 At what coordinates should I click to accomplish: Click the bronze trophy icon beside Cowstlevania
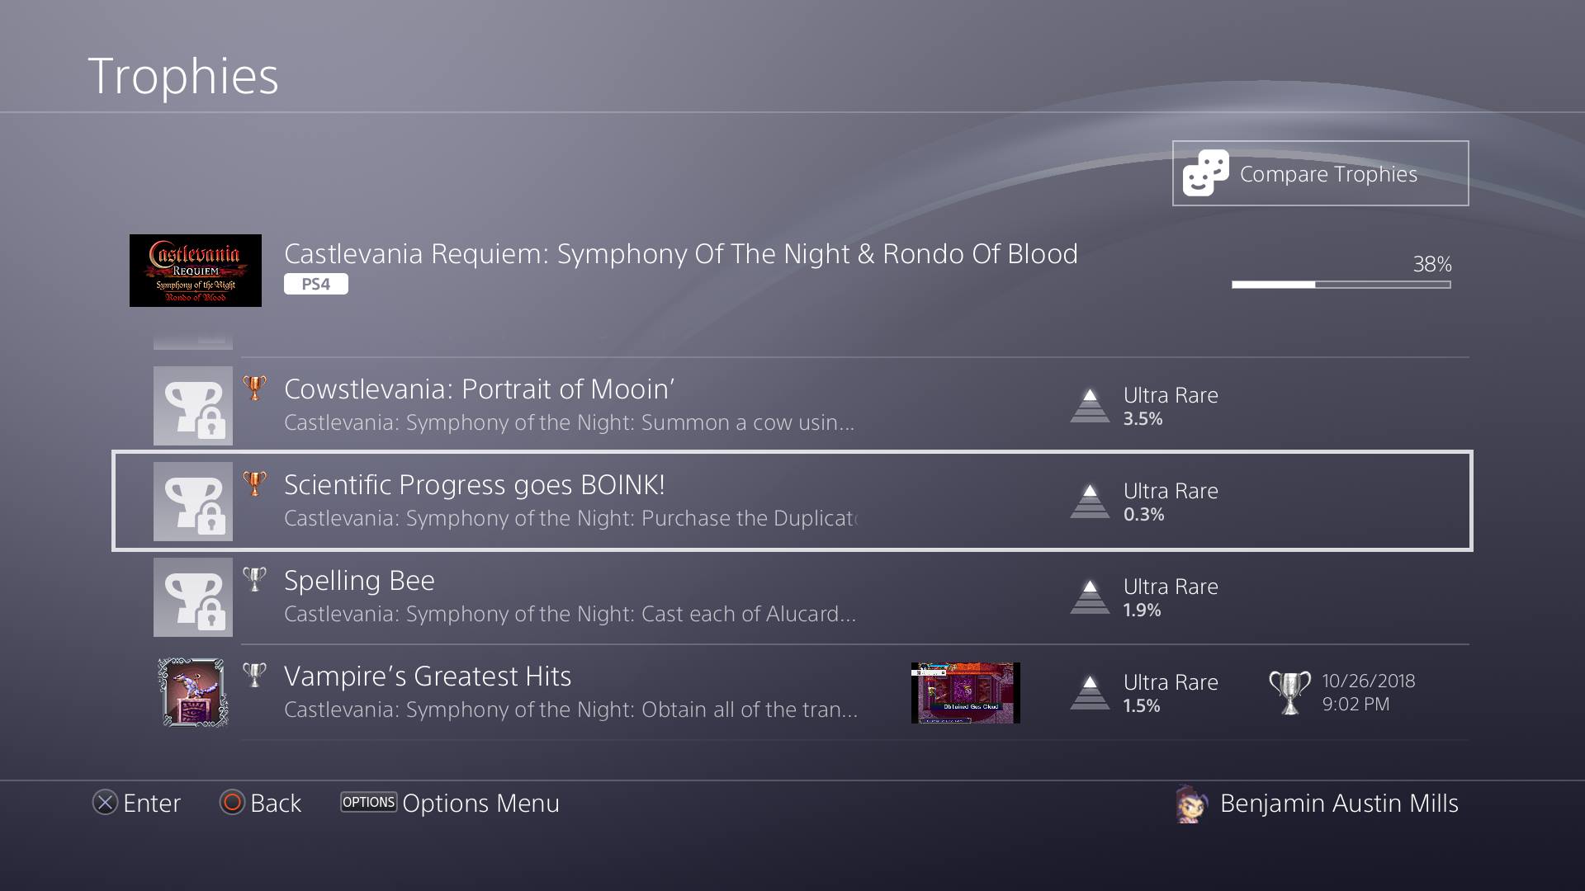tap(255, 389)
